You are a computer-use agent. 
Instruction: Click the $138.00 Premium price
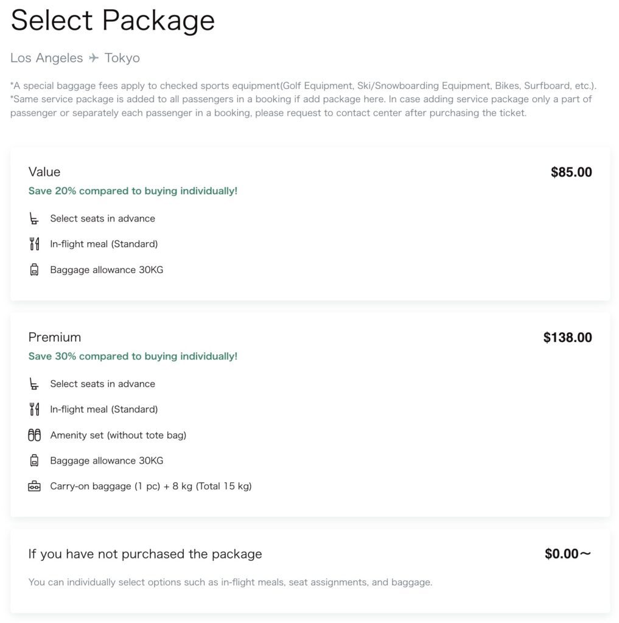click(x=567, y=338)
